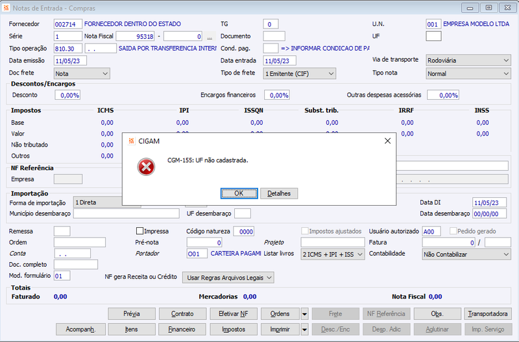Expand the Tipo de frete dropdown
Viewport: 519px width, 342px height.
pyautogui.click(x=300, y=73)
